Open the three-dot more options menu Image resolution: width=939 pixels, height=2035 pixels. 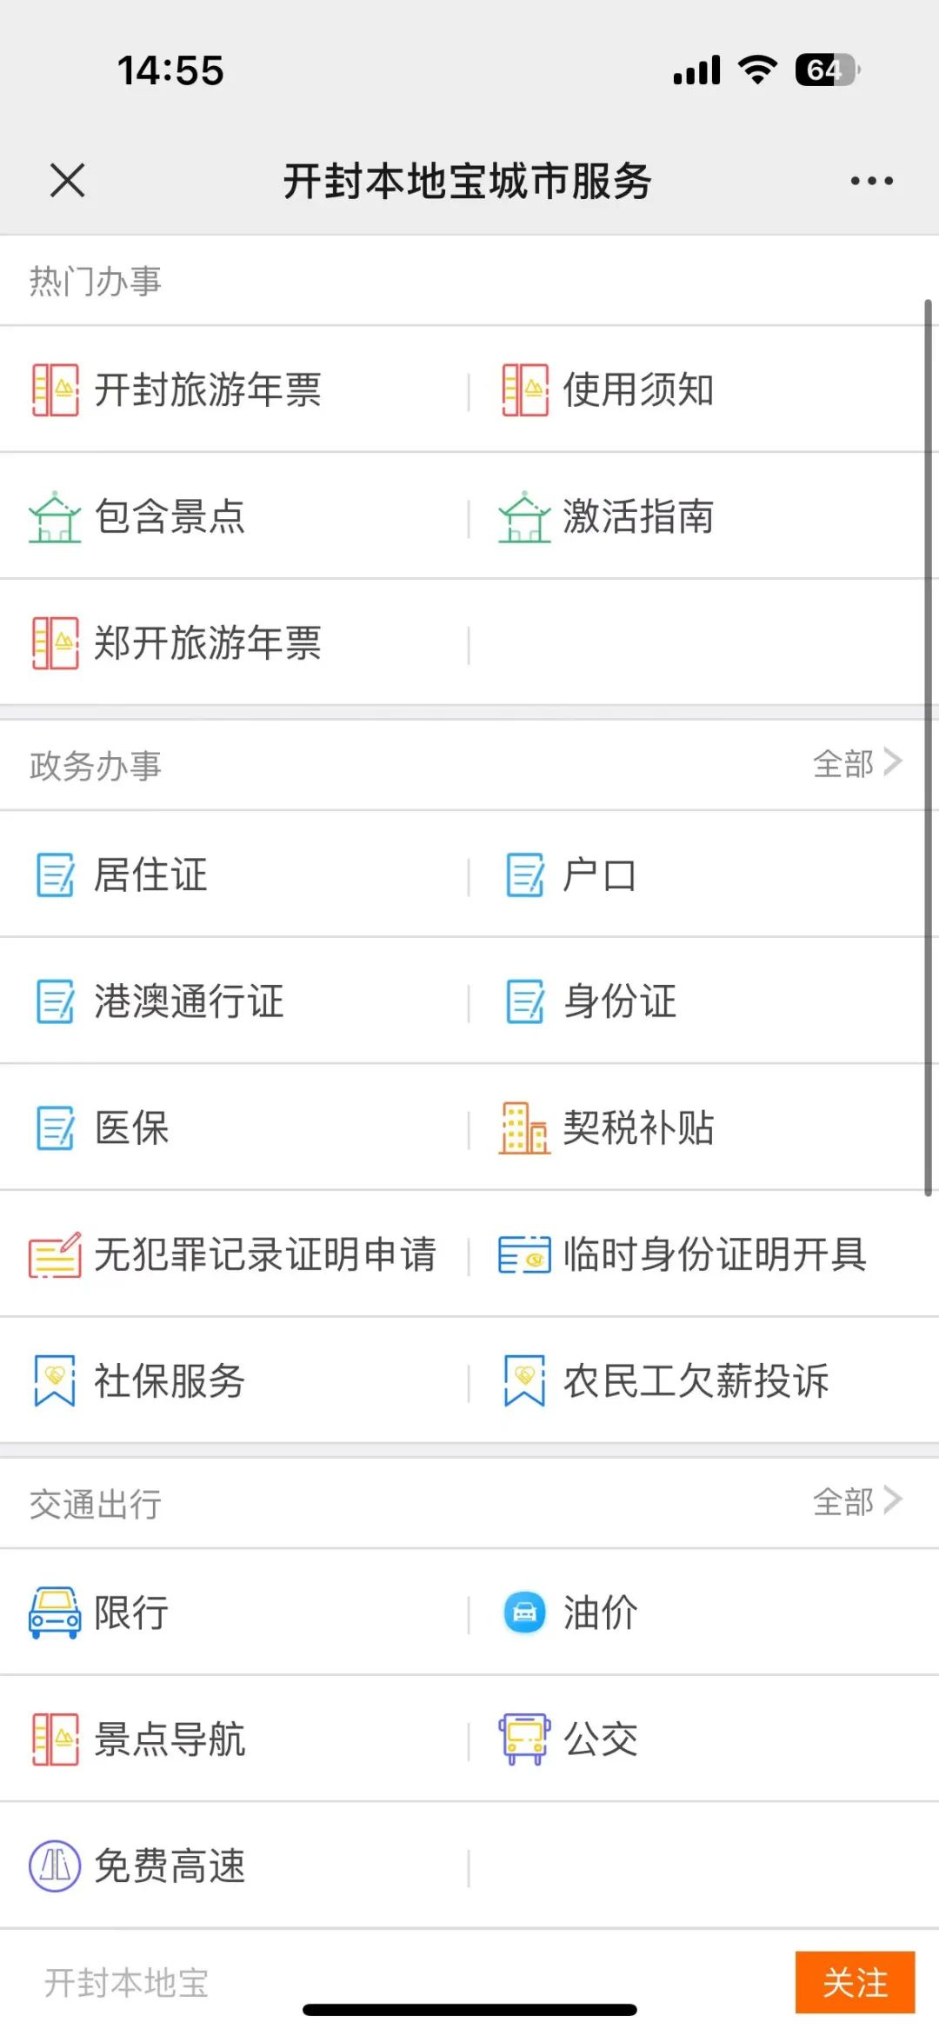point(871,181)
